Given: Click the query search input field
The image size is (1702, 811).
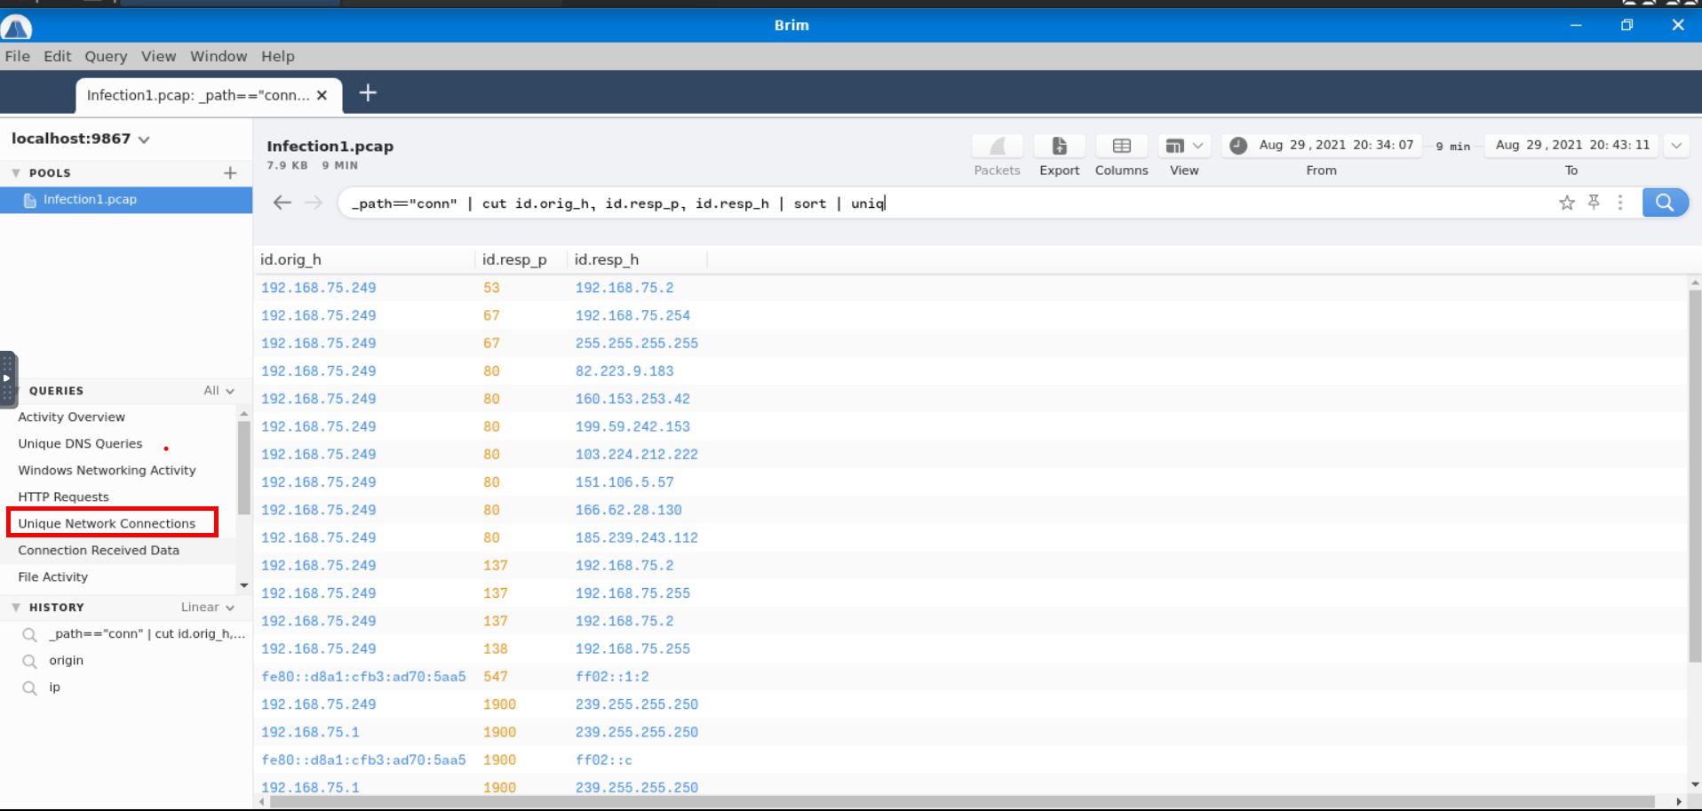Looking at the screenshot, I should [x=942, y=203].
